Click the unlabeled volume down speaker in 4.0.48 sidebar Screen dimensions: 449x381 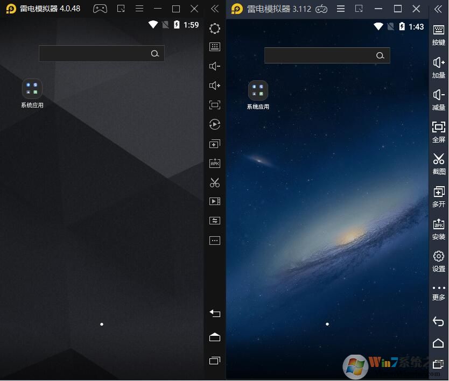tap(215, 66)
